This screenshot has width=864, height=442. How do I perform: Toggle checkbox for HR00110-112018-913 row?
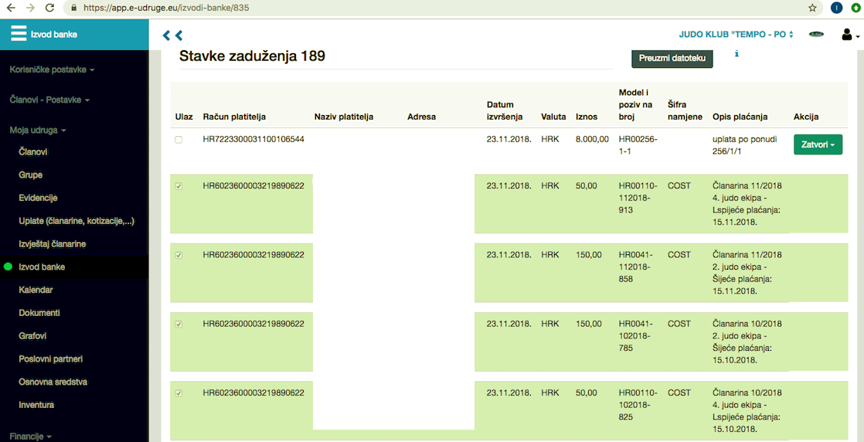179,186
